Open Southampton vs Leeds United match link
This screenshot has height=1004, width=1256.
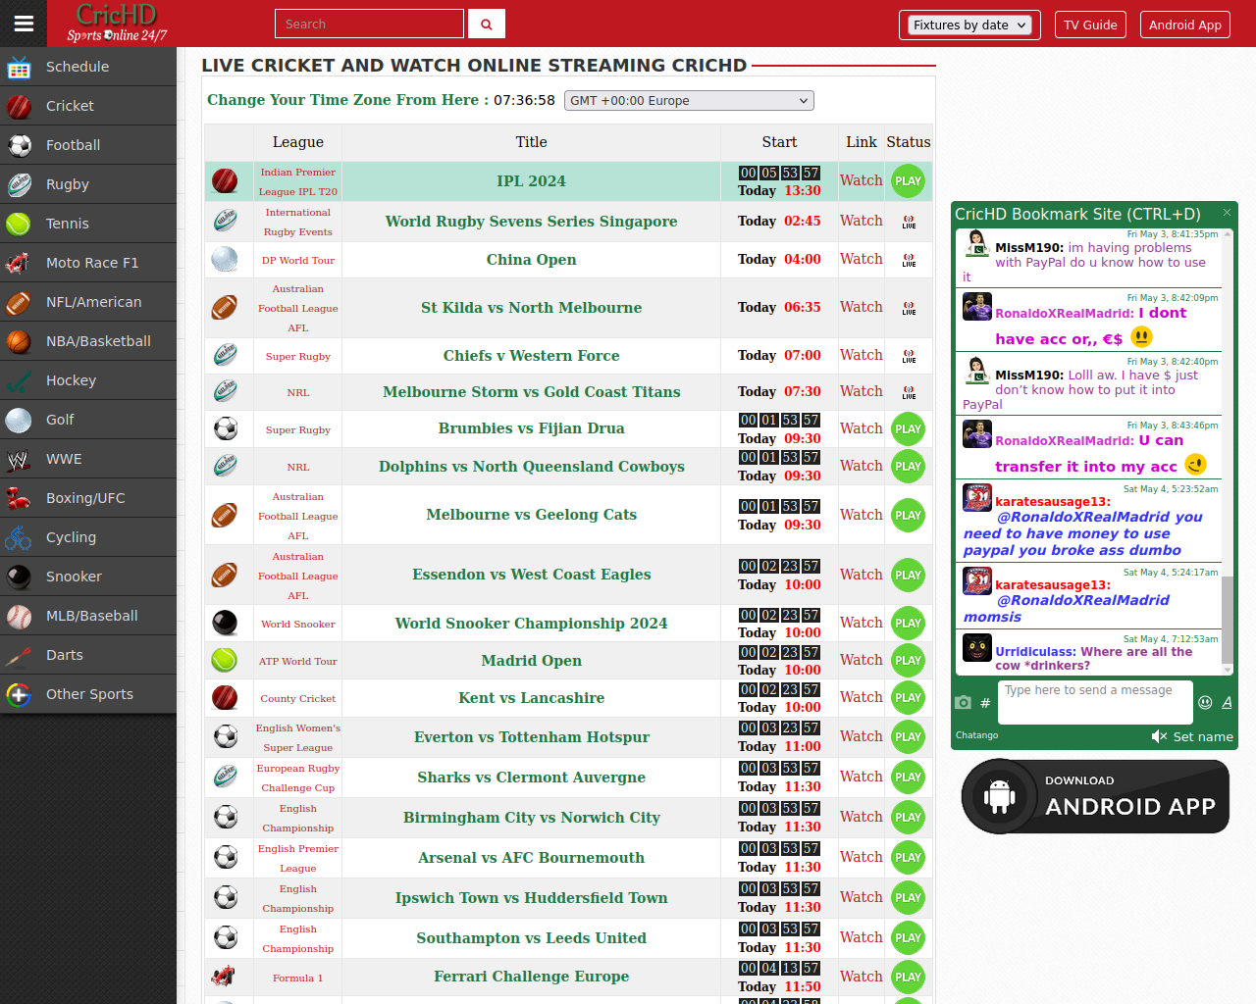[x=531, y=938]
